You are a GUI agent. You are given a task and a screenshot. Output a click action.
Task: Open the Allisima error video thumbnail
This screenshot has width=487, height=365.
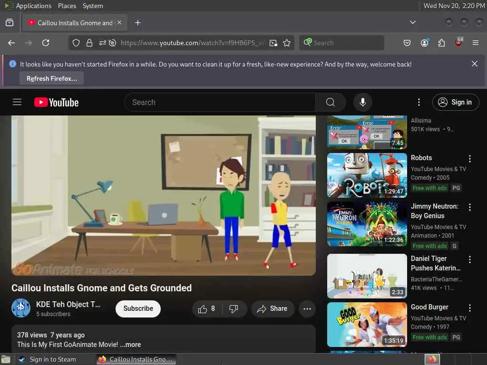(x=367, y=133)
